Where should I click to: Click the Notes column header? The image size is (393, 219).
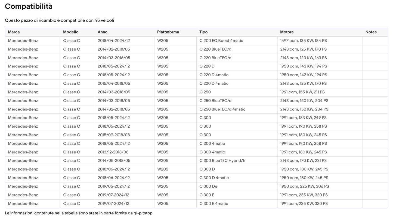coord(371,32)
